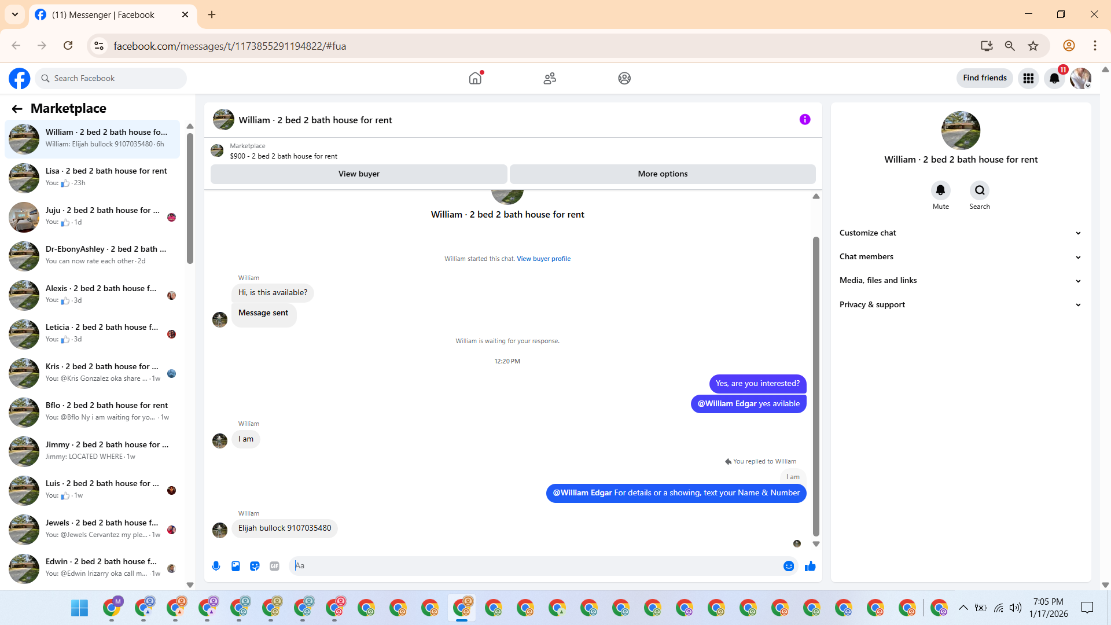Open the purple conversation info icon
This screenshot has height=625, width=1111.
pos(805,119)
